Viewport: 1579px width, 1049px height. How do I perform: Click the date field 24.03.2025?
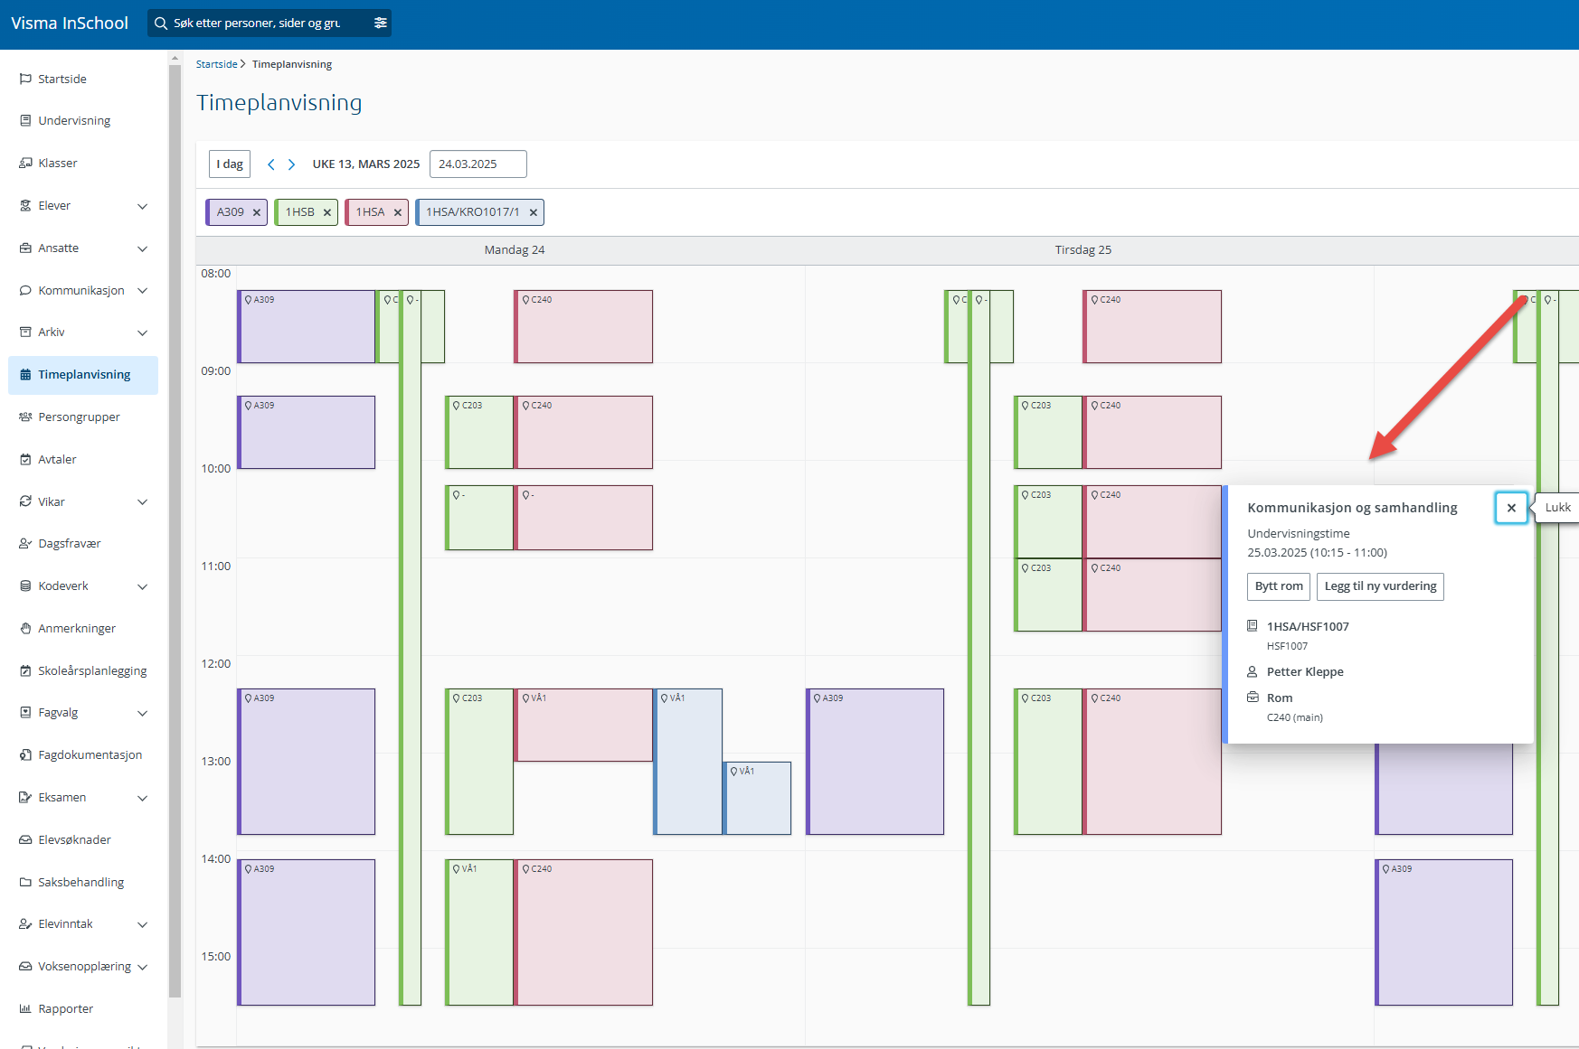pos(477,164)
